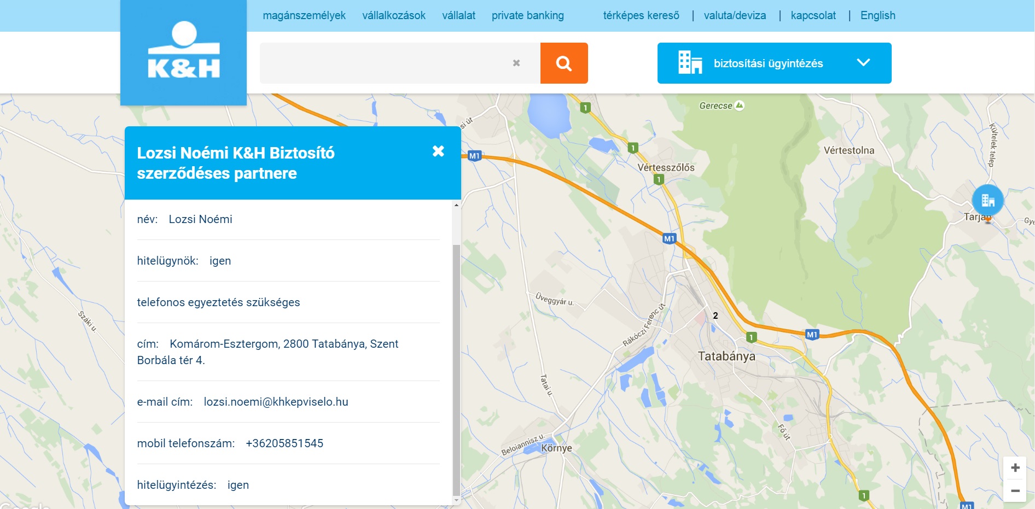This screenshot has height=509, width=1035.
Task: Open the valuta/deviza link
Action: 735,15
